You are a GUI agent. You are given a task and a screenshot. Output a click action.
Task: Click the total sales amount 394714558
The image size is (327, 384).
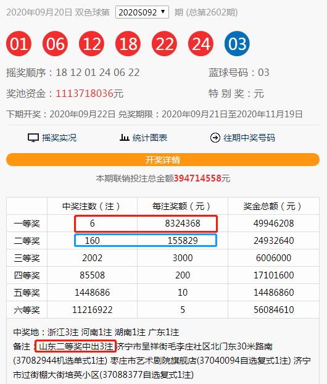coord(197,178)
